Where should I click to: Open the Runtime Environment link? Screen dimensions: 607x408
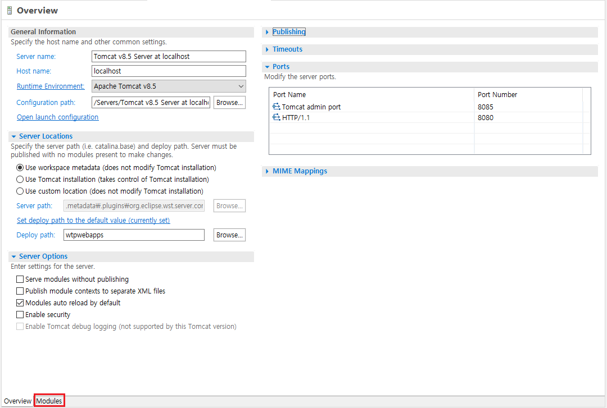(51, 86)
